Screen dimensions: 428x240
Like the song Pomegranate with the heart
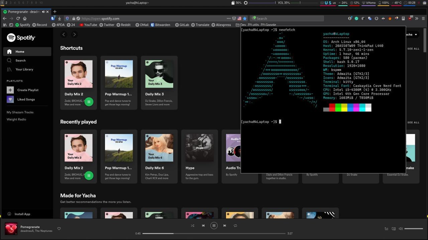click(59, 229)
